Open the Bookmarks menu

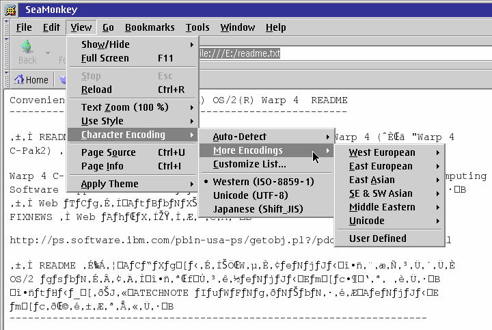tap(150, 27)
